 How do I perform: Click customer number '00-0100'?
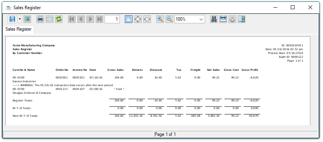point(18,78)
